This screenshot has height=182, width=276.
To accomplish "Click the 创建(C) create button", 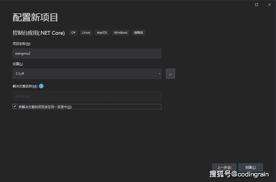I will pos(251,167).
